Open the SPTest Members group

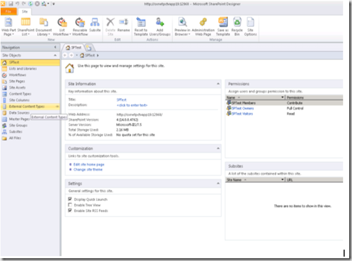(x=244, y=103)
